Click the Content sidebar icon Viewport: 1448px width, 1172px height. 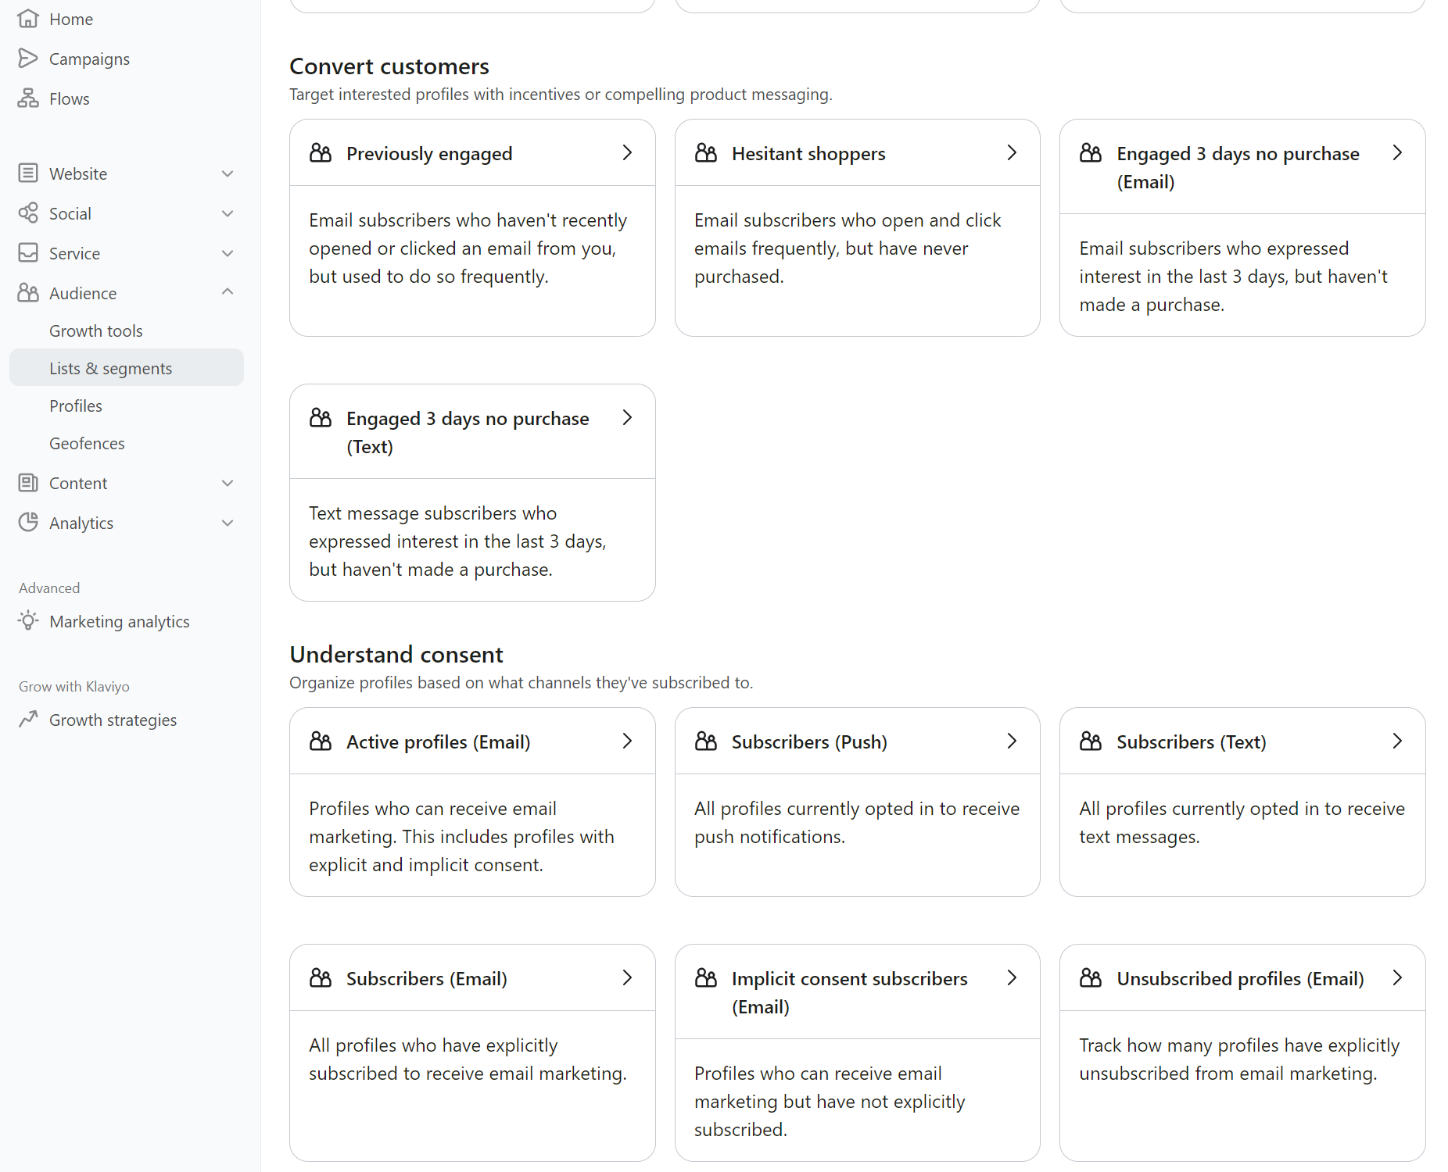tap(28, 482)
